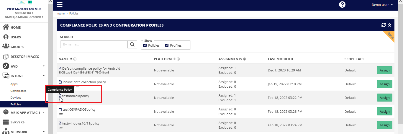The image size is (403, 134).
Task: Go to Desktop Images in sidebar
Action: click(x=25, y=57)
